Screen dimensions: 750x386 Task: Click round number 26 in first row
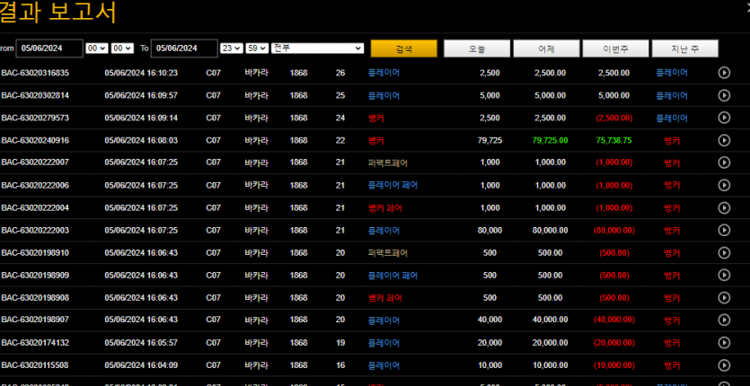(x=340, y=74)
